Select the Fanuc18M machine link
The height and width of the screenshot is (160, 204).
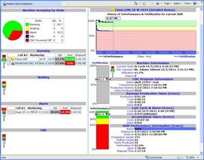click(21, 59)
